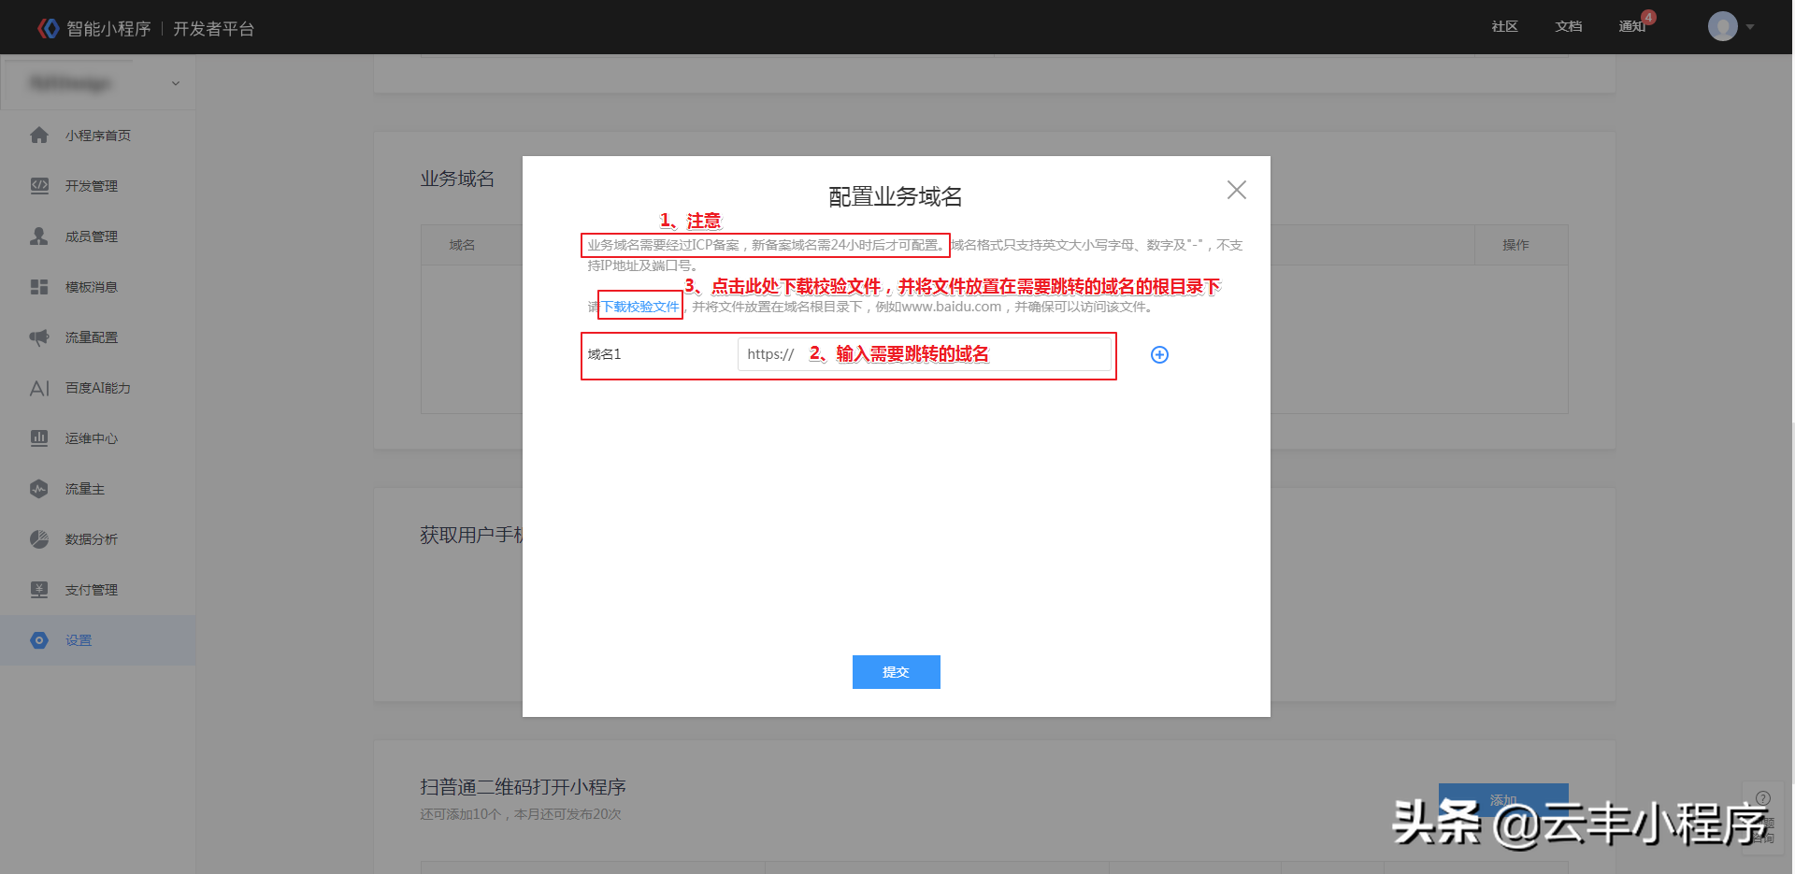
Task: Open 文档 from the top menu
Action: click(1569, 26)
